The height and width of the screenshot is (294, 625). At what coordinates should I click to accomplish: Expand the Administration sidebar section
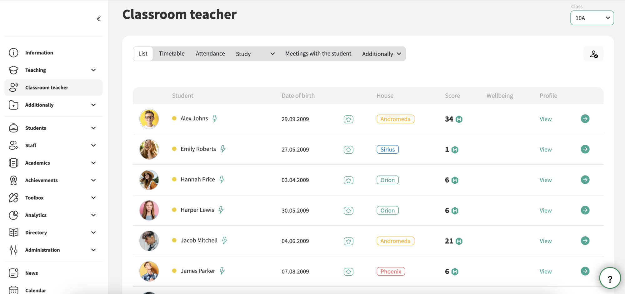tap(53, 250)
